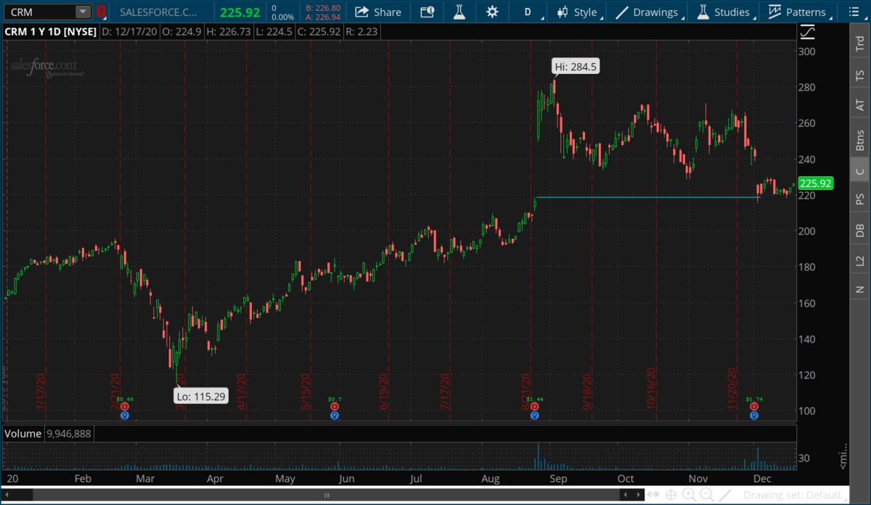Viewport: 871px width, 505px height.
Task: Click the 9,946,888 volume value
Action: point(68,434)
